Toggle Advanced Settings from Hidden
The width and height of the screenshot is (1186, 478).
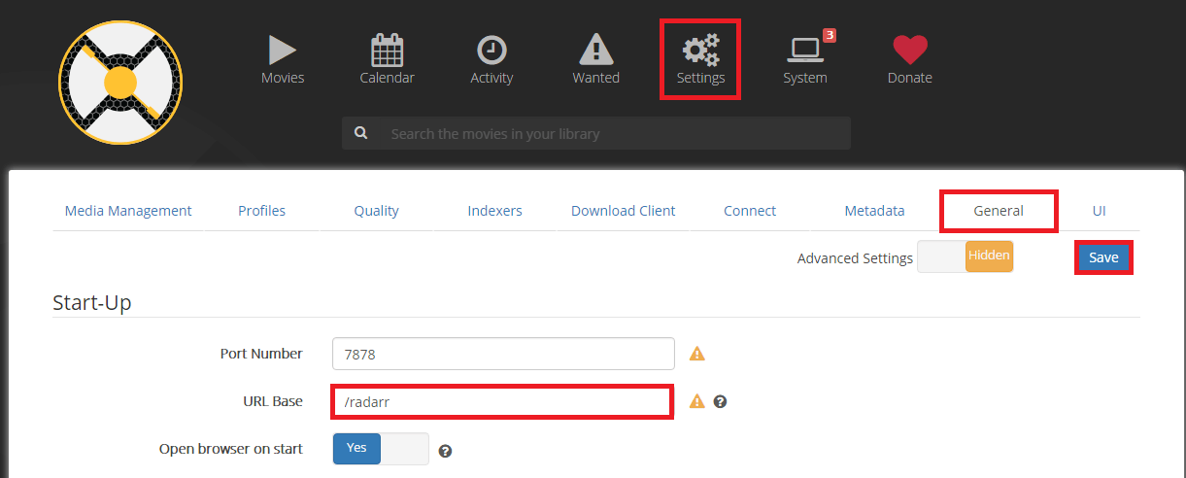coord(965,256)
